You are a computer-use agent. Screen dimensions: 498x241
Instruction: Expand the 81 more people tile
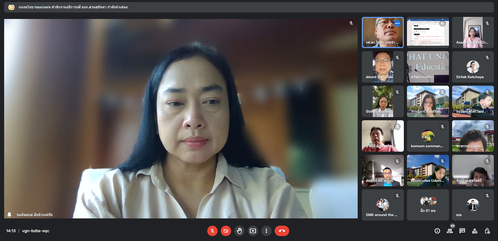tap(428, 205)
